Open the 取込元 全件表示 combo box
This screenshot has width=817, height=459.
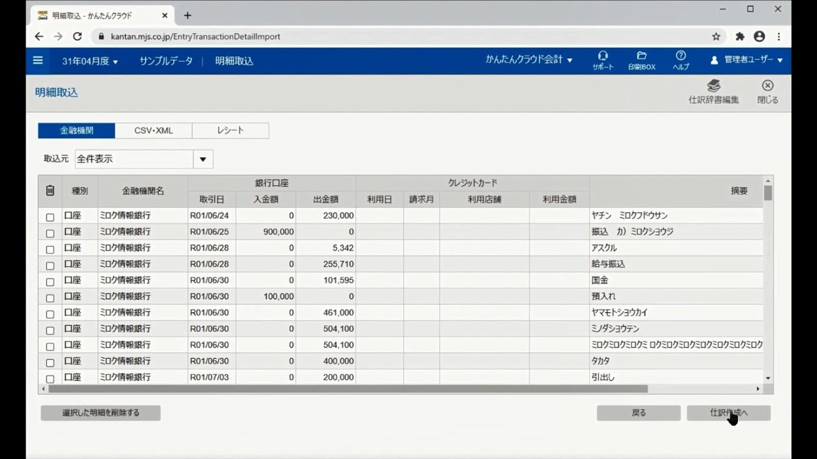[x=144, y=159]
